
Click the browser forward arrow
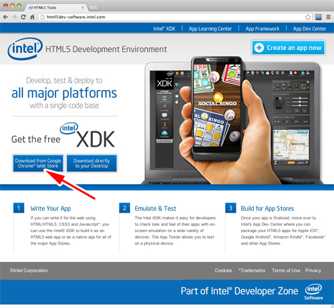pos(14,17)
